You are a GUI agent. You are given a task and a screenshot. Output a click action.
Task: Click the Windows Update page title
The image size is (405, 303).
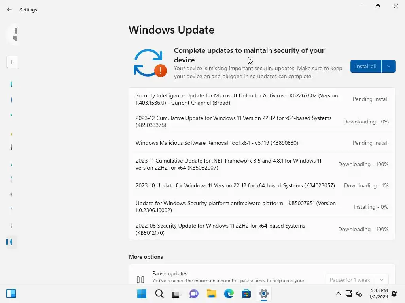[x=172, y=30]
